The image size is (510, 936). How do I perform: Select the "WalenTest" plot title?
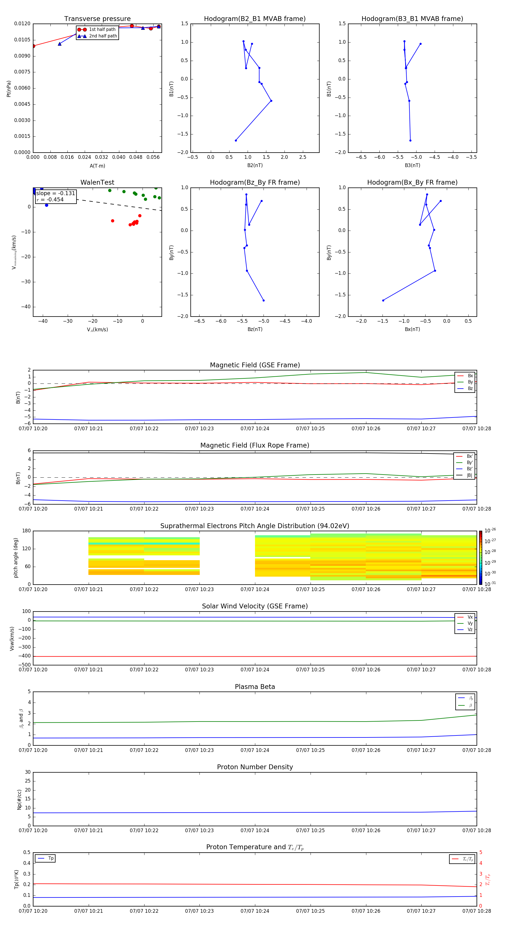[x=97, y=182]
